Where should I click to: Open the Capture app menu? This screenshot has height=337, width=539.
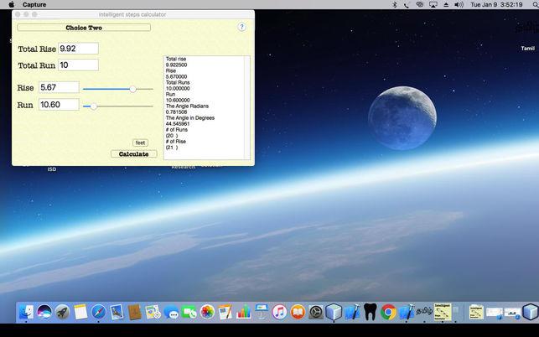34,4
